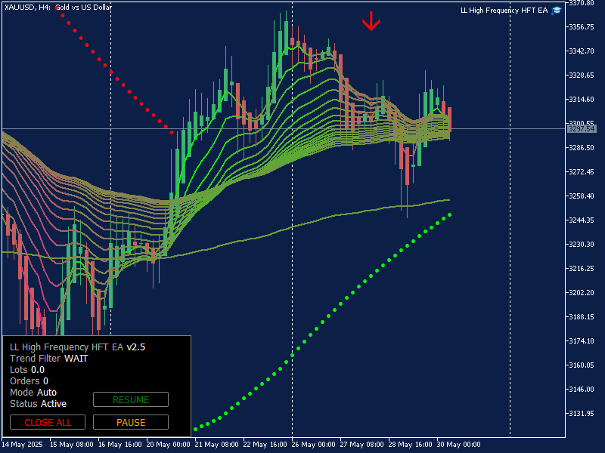This screenshot has width=605, height=453.
Task: Click the '15 May 08:00' time axis label
Action: pos(72,445)
